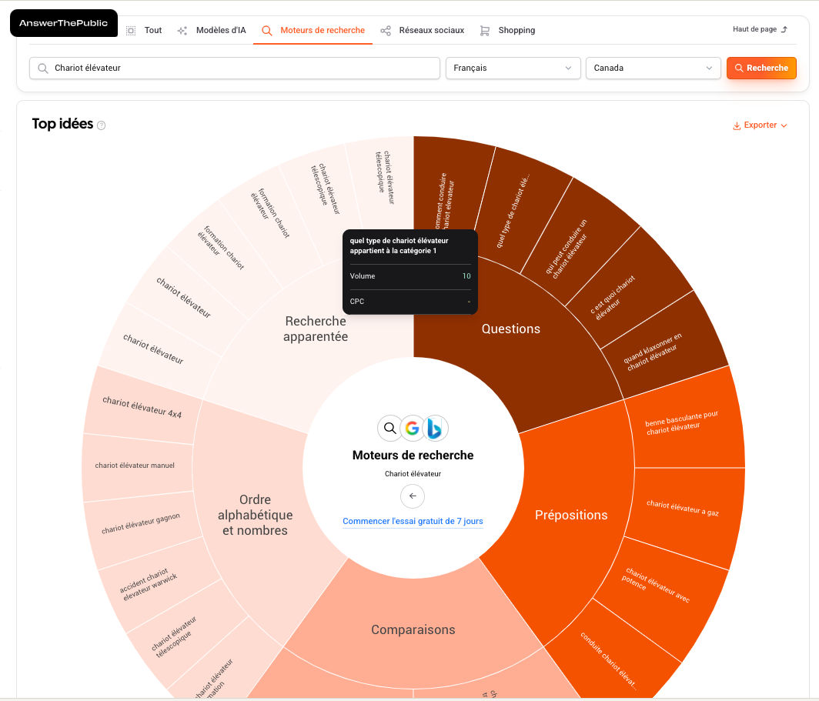Viewport: 819px width, 701px height.
Task: Click inside the Chariot élévateur search field
Action: point(231,68)
